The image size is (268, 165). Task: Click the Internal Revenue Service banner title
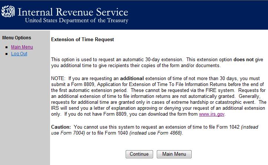(73, 12)
